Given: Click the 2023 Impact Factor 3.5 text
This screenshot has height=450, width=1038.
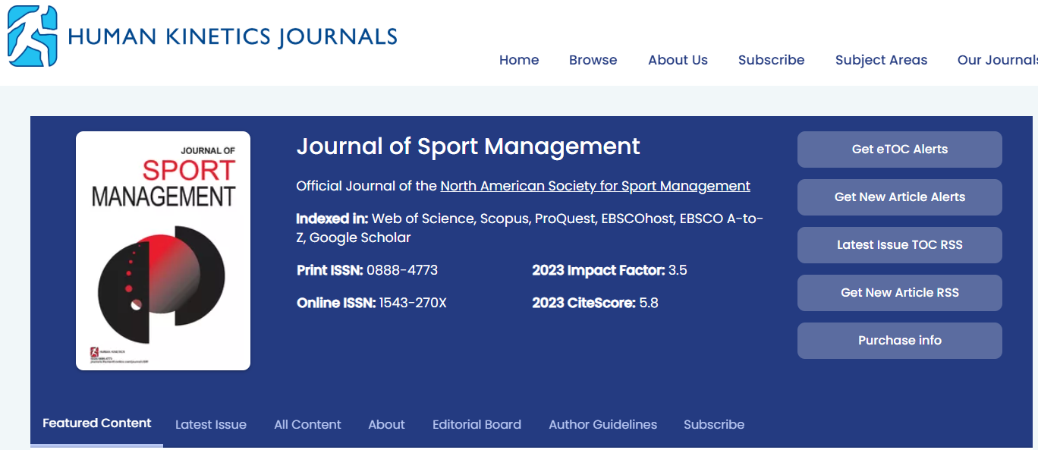Looking at the screenshot, I should [609, 270].
